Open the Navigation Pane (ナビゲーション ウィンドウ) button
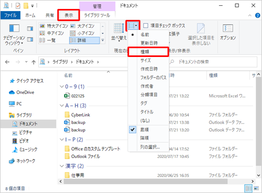Viewport: 262px width, 193px height. pyautogui.click(x=14, y=35)
